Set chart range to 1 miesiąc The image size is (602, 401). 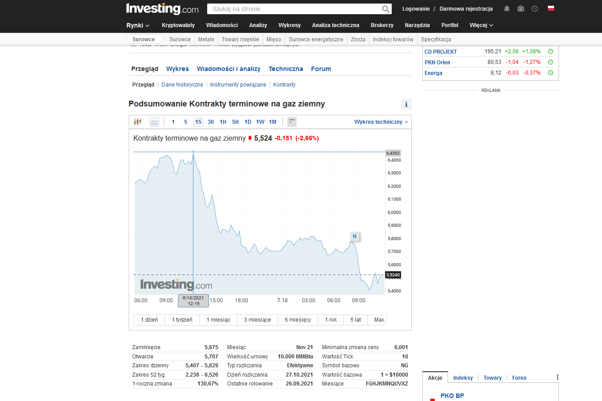point(218,320)
